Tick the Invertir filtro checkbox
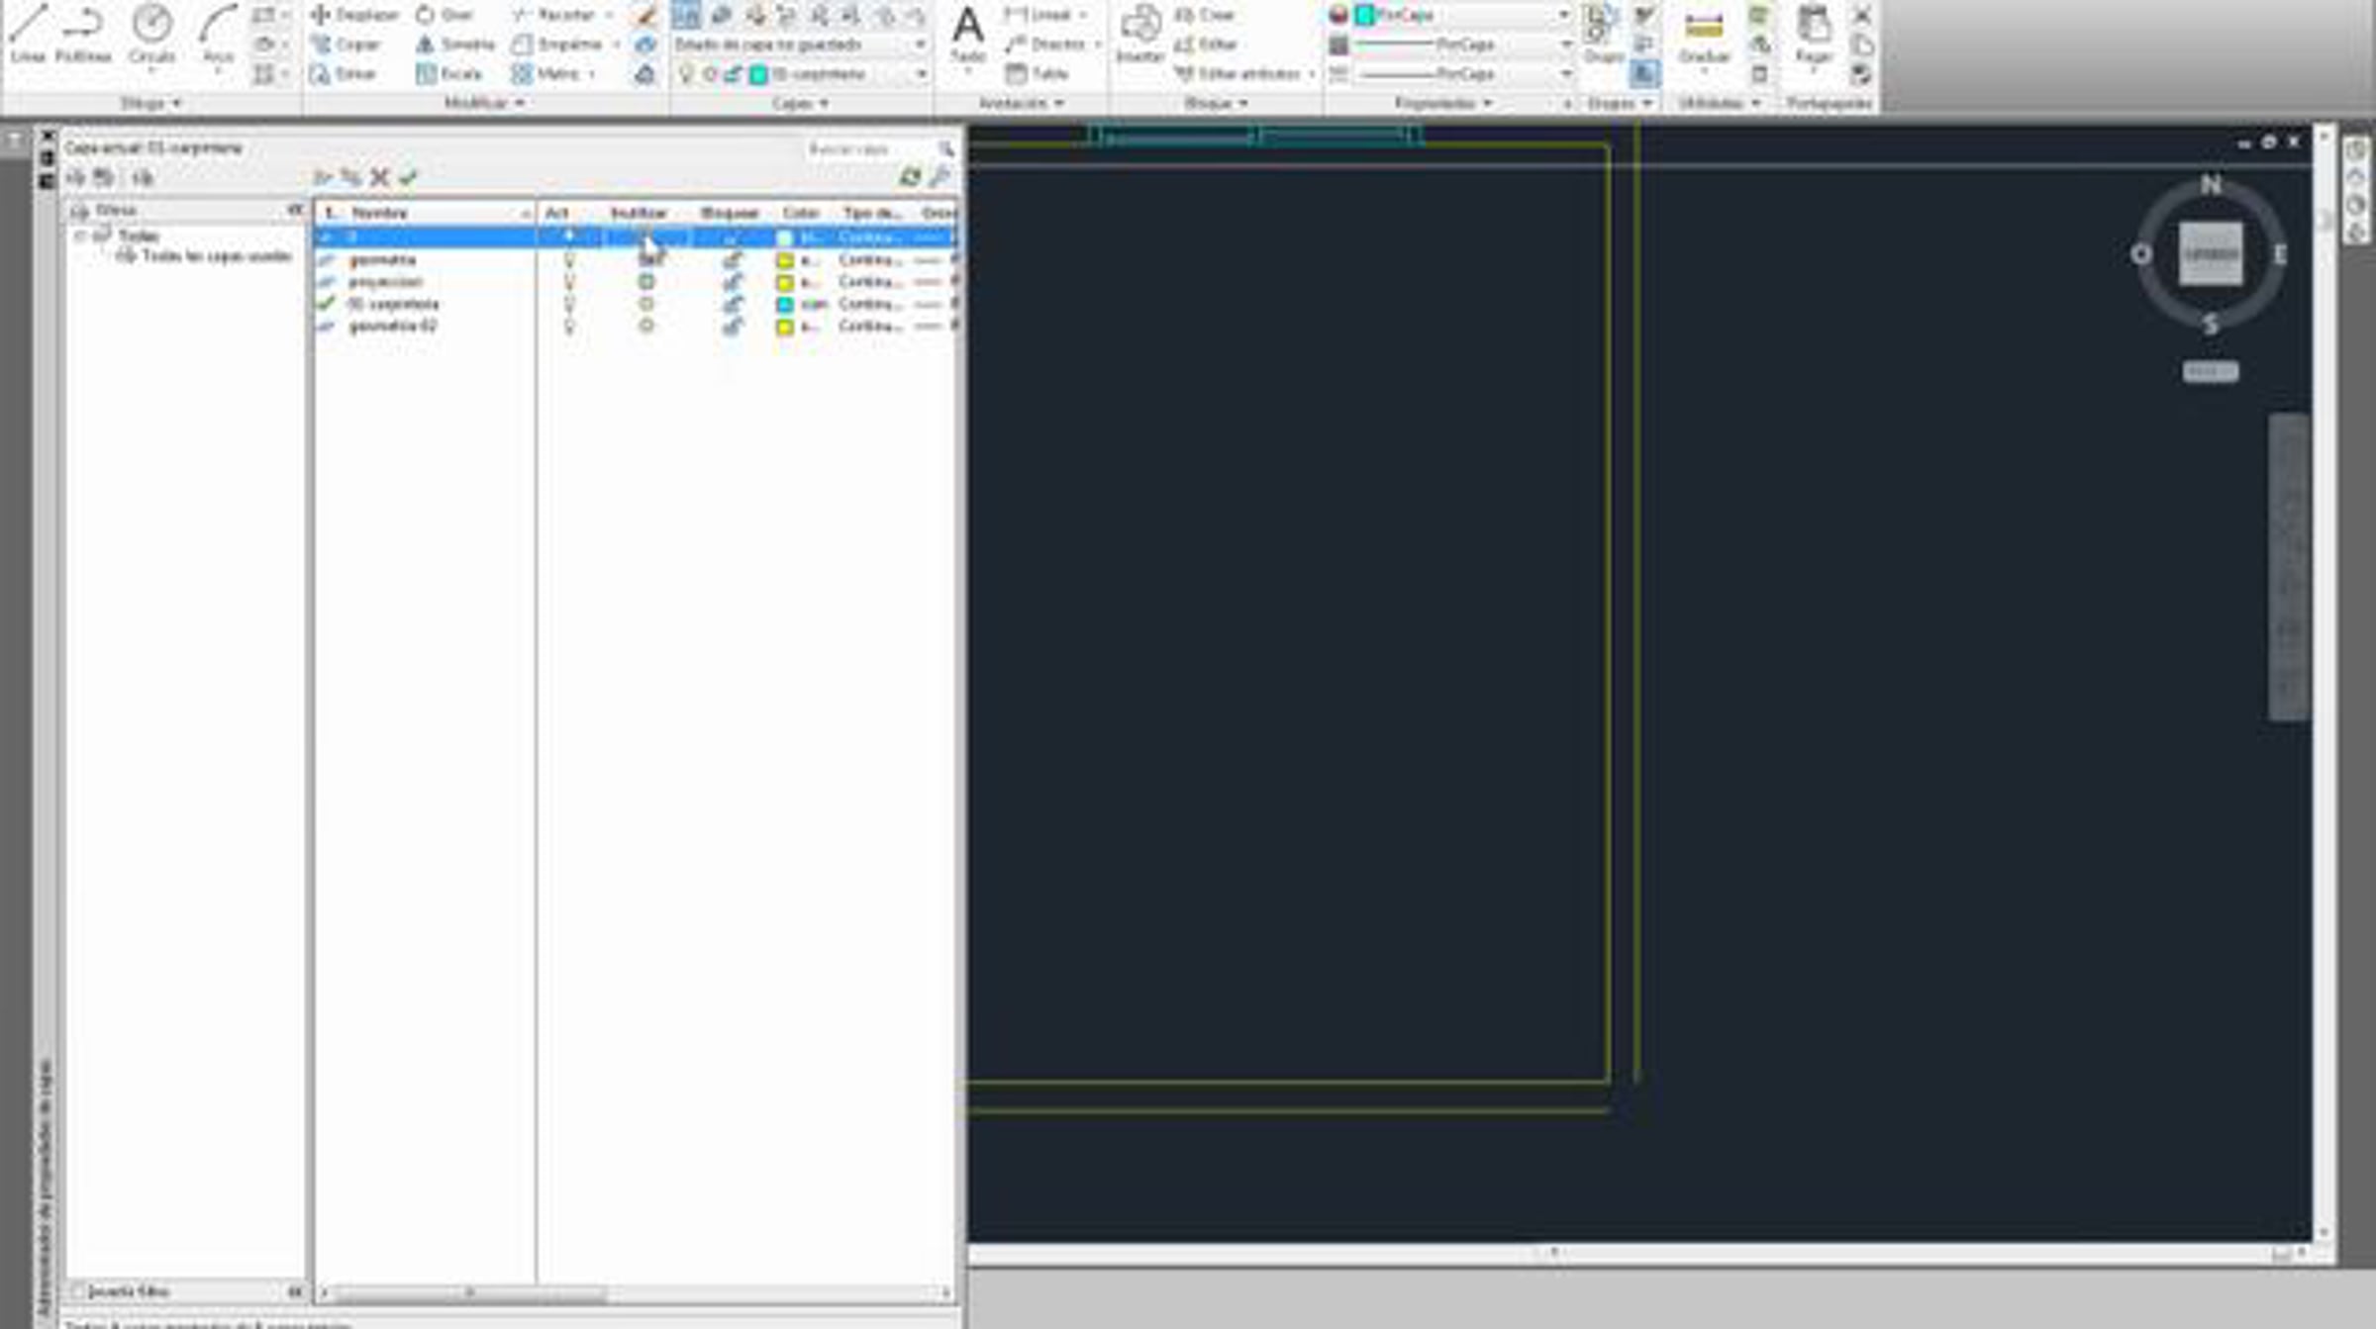 (78, 1291)
